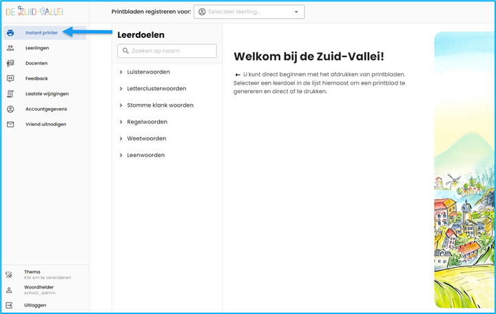Open the Docenten menu item

point(37,63)
